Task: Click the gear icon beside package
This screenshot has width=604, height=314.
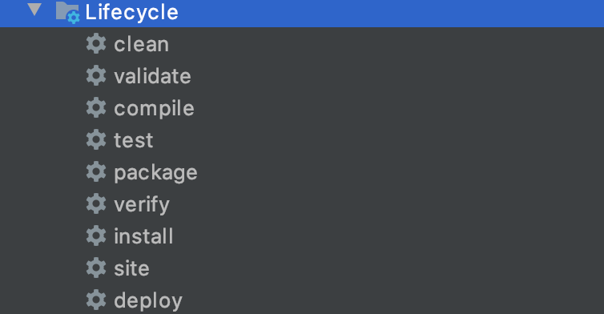Action: point(96,171)
